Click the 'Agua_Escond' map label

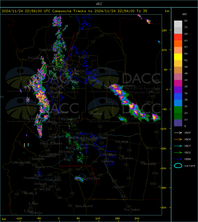coord(84,206)
